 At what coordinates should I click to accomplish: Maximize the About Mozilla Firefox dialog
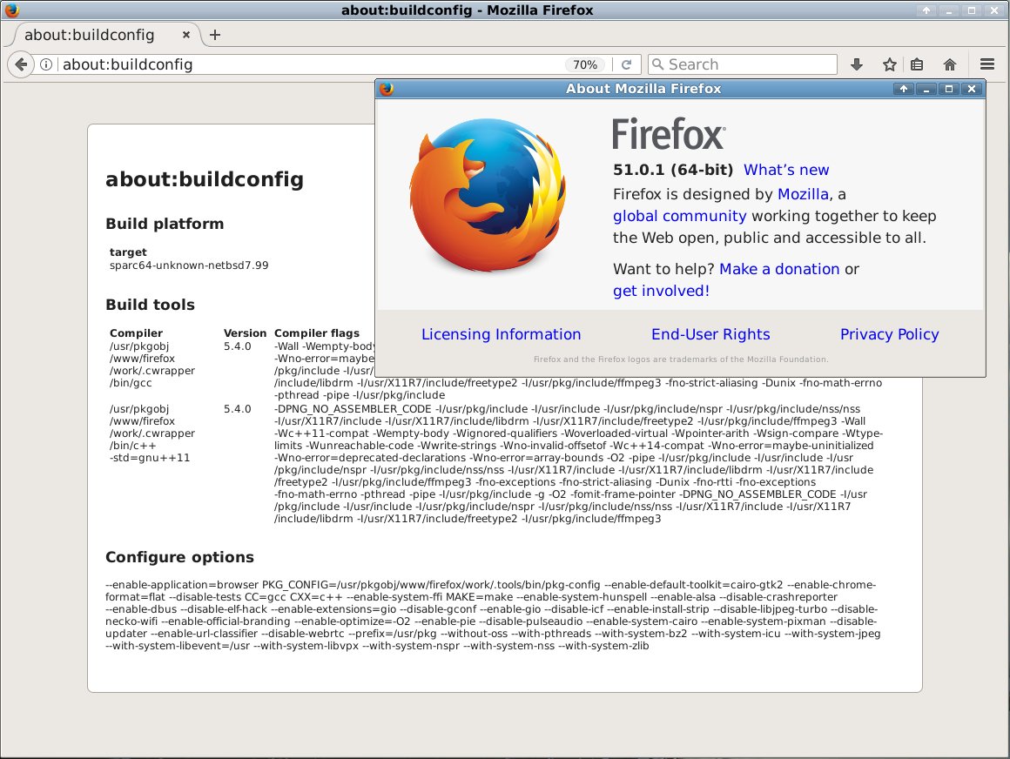(x=949, y=89)
